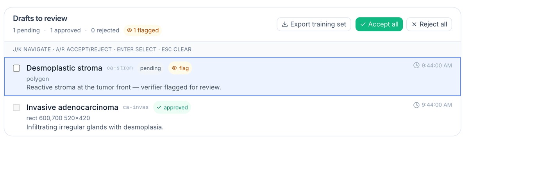This screenshot has height=194, width=547.
Task: Click the Infiltrating irregular glands description
Action: tap(95, 127)
